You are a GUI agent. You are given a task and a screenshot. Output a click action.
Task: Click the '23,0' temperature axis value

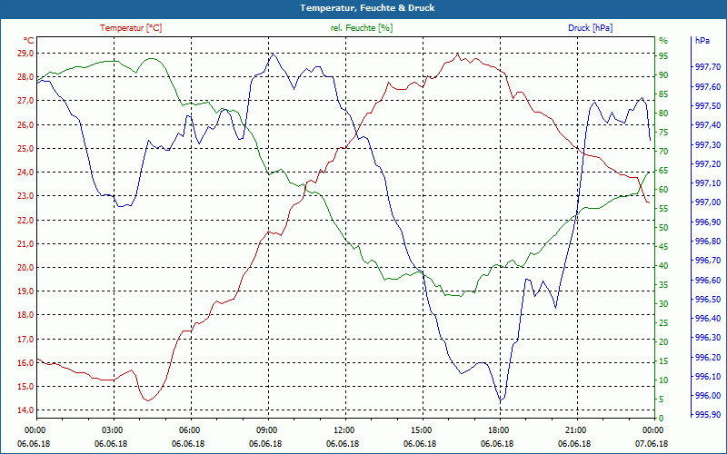pos(25,196)
